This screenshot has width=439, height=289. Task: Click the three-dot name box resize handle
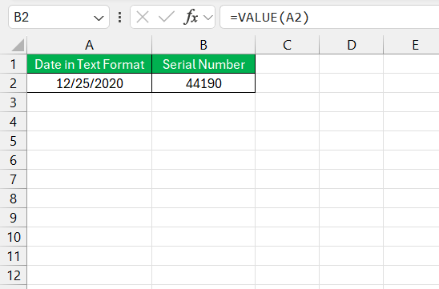[120, 18]
